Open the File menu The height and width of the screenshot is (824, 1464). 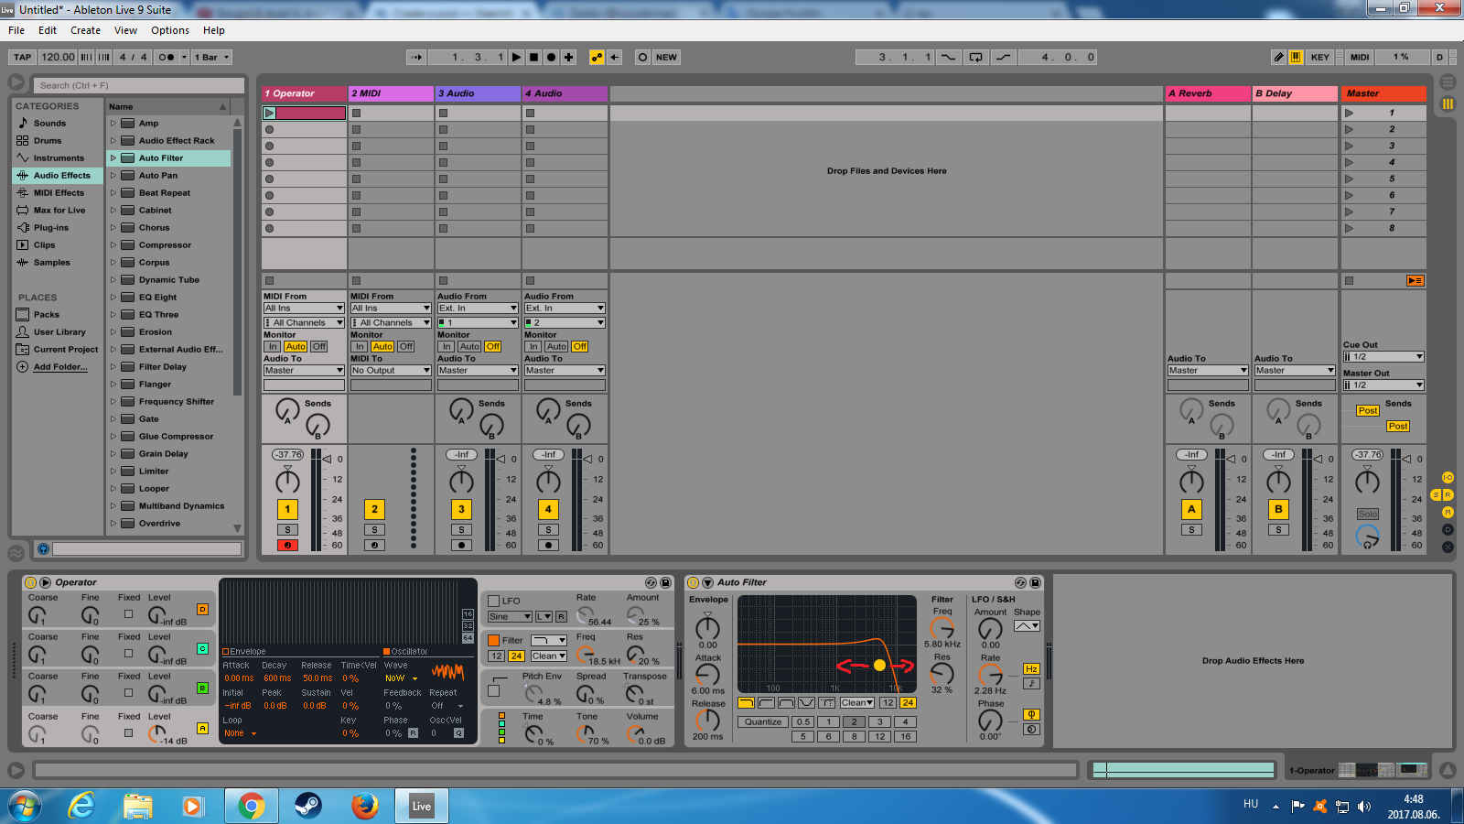16,30
